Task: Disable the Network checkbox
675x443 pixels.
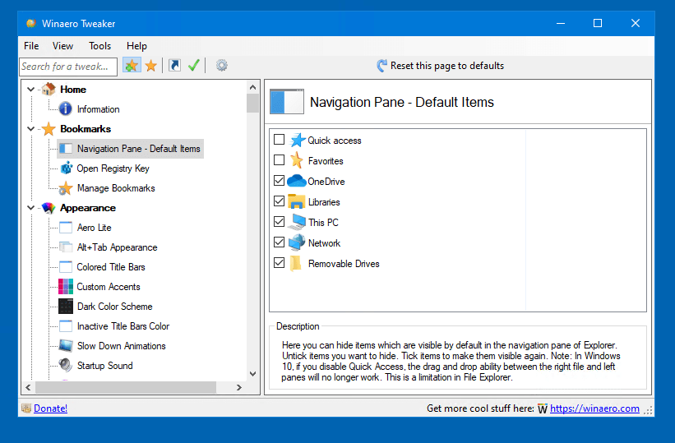Action: (279, 242)
